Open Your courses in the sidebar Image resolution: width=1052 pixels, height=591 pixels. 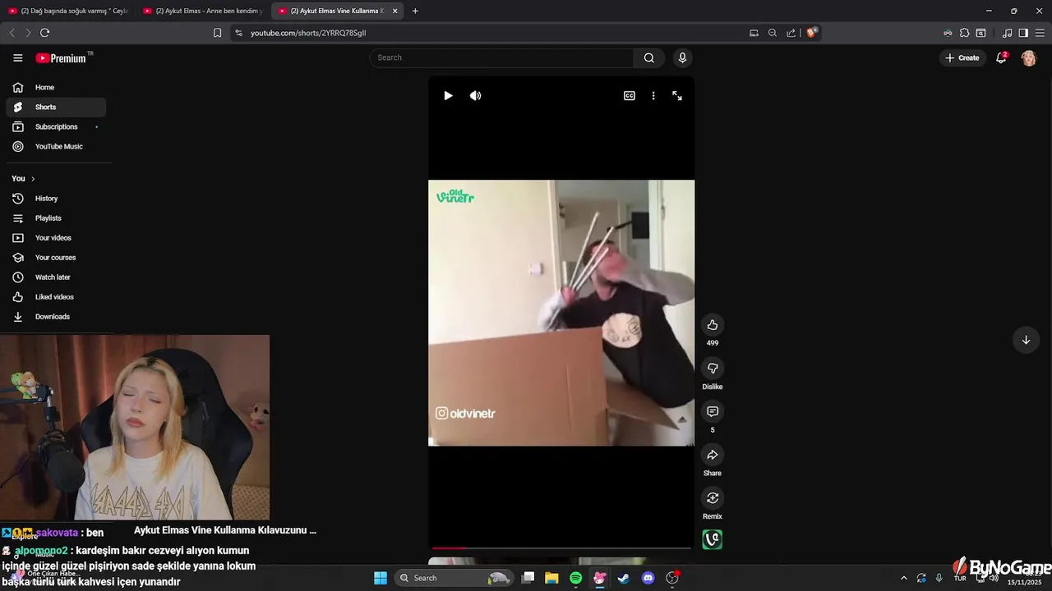click(56, 258)
